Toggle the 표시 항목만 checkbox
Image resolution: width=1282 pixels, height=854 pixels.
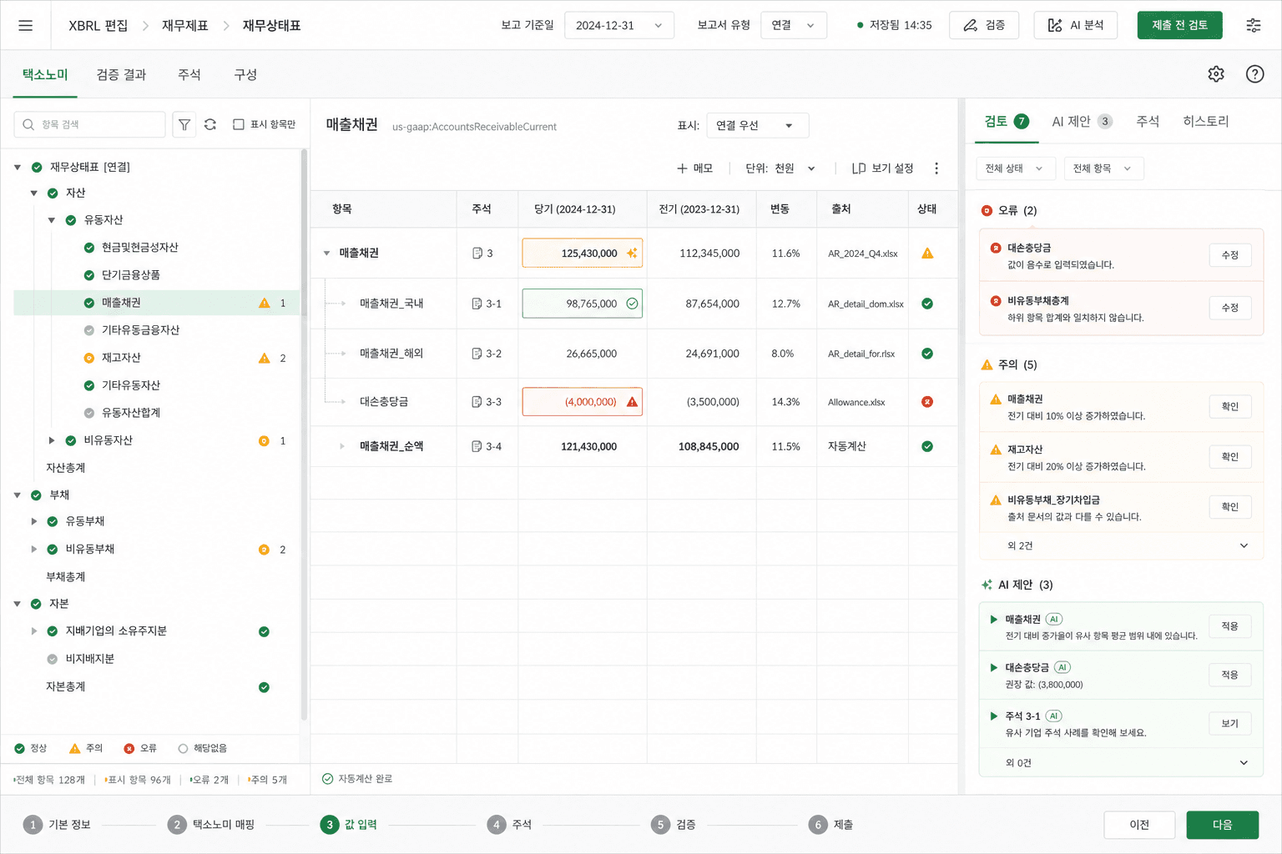(239, 124)
